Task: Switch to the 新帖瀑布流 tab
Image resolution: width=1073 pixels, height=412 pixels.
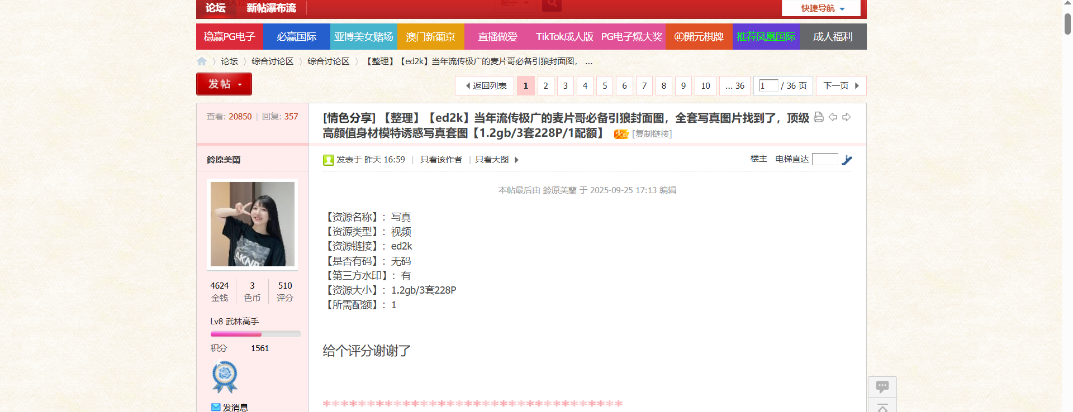Action: (x=271, y=8)
